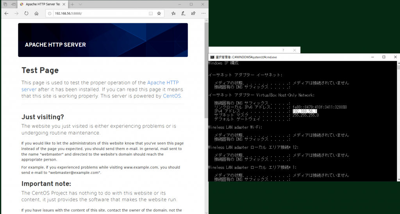The image size is (400, 214).
Task: Click the APACHE HTTP SERVER banner
Action: 103,40
